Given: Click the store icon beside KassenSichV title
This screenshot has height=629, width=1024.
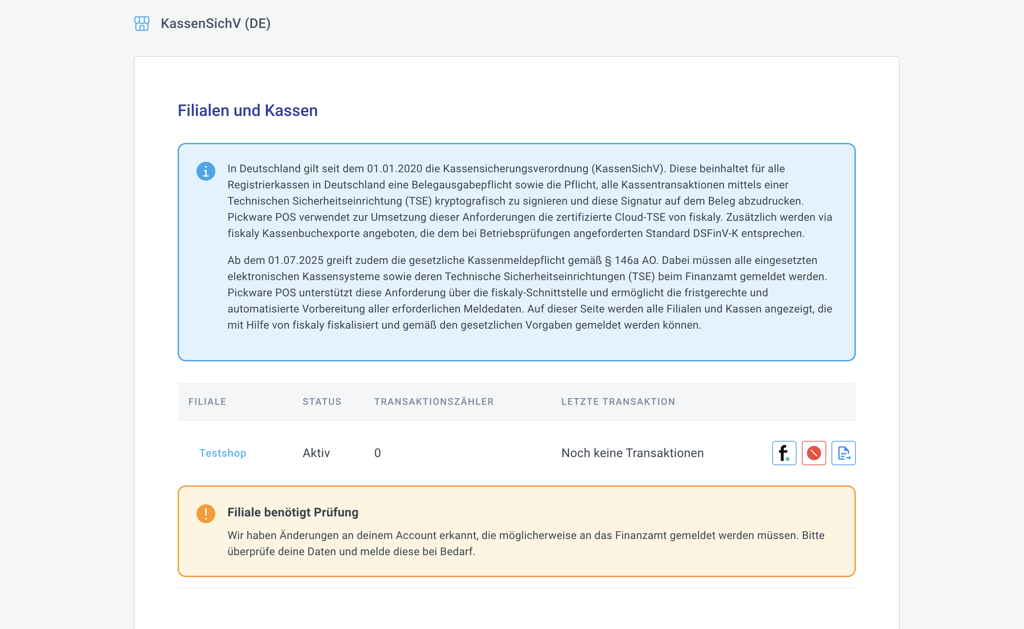Looking at the screenshot, I should pos(142,23).
